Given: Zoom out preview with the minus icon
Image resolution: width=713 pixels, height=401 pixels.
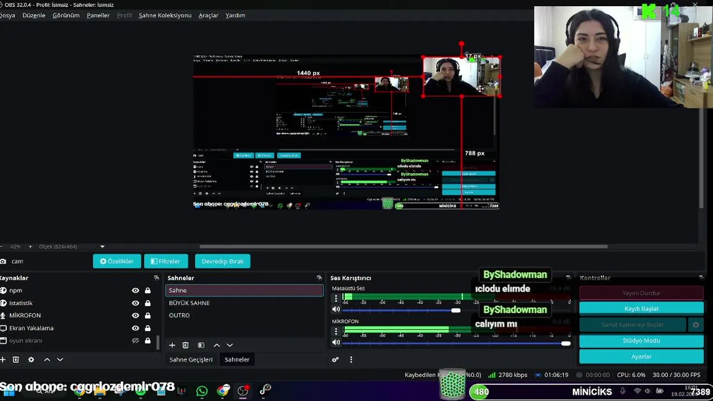Looking at the screenshot, I should point(2,247).
